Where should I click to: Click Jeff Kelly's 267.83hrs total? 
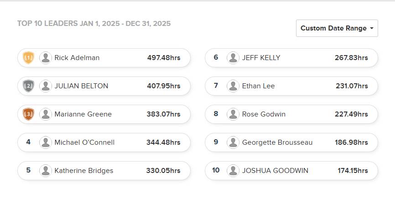[351, 58]
